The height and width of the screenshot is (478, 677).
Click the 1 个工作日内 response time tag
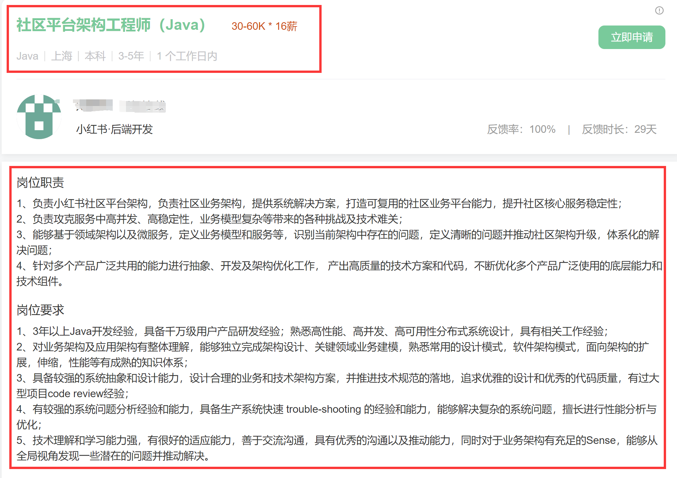tap(187, 56)
